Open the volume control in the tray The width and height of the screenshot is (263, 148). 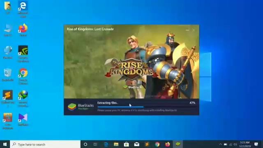coord(235,144)
